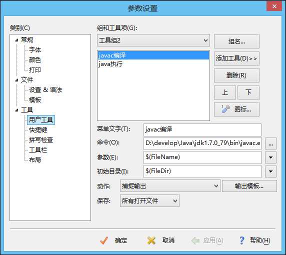Image resolution: width=286 pixels, height=255 pixels.
Task: Close the 参数设置 dialog
Action: click(274, 6)
